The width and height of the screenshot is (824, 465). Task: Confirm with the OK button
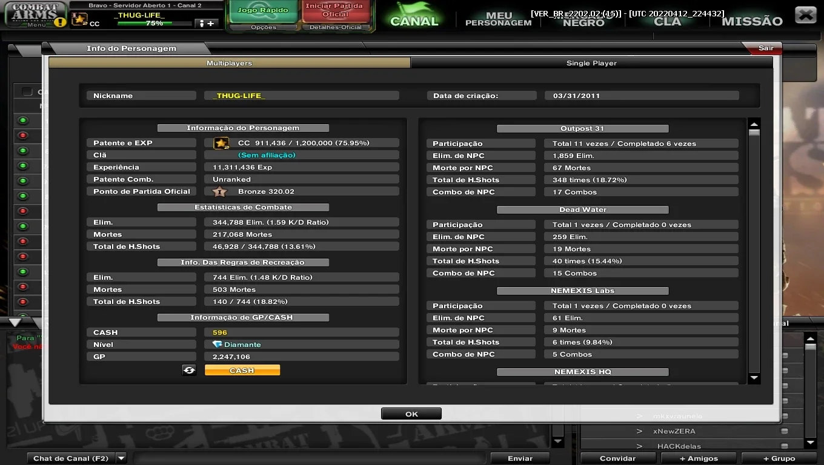click(411, 414)
